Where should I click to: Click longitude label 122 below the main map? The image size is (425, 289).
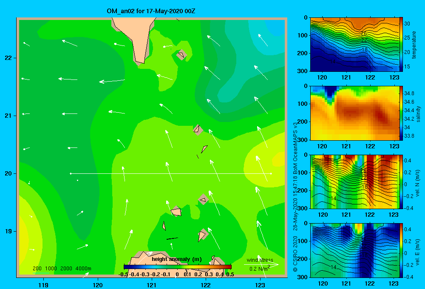click(206, 285)
